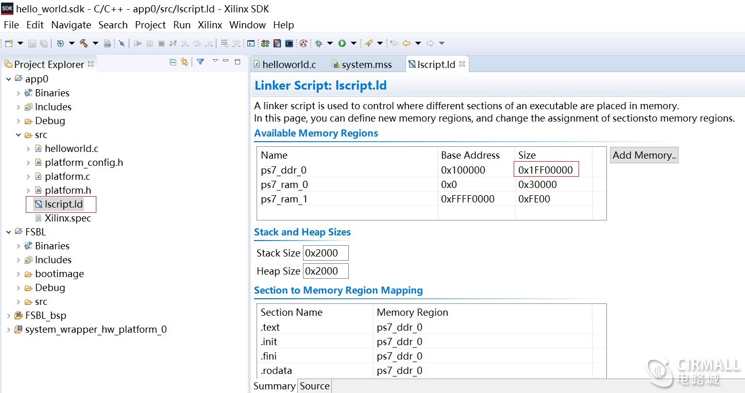Select platform_config.h file
Viewport: 745px width, 393px height.
(x=83, y=163)
